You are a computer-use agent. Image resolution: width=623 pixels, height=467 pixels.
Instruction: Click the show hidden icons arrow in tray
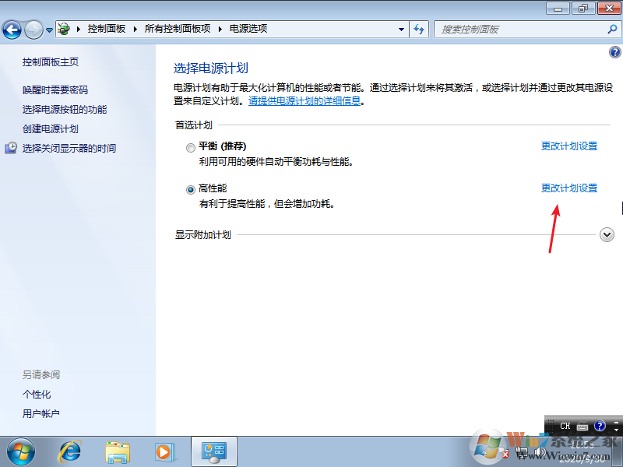(x=484, y=451)
